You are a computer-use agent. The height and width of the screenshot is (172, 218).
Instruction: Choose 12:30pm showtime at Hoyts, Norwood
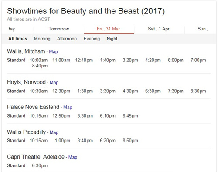coord(61,91)
